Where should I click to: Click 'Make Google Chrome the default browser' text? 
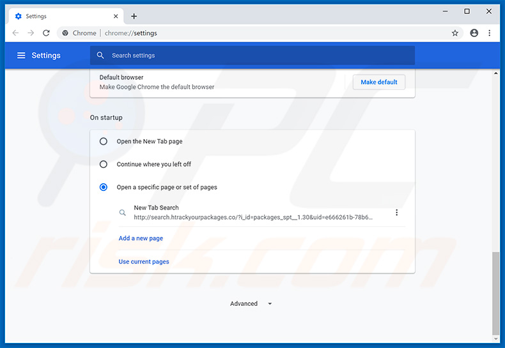157,87
